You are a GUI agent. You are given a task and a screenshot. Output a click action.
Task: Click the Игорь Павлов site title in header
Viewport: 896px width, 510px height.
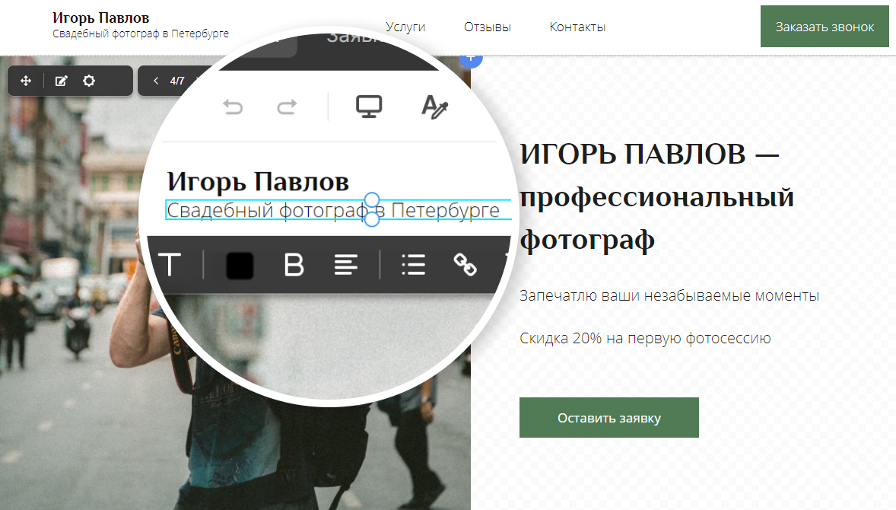[x=100, y=18]
